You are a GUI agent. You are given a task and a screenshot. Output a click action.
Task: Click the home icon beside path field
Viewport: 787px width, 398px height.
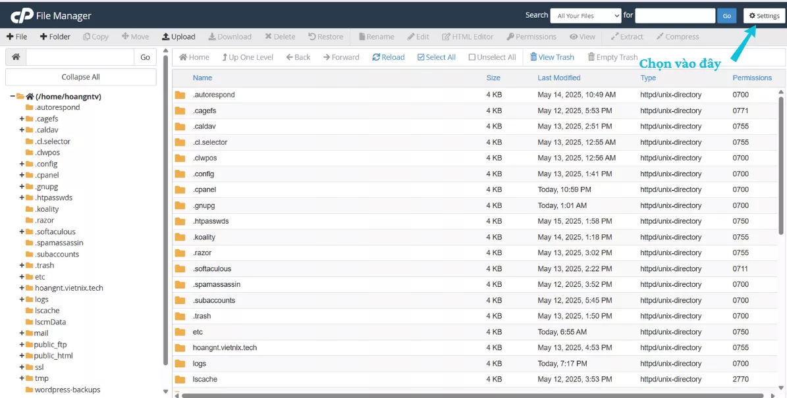(x=16, y=57)
